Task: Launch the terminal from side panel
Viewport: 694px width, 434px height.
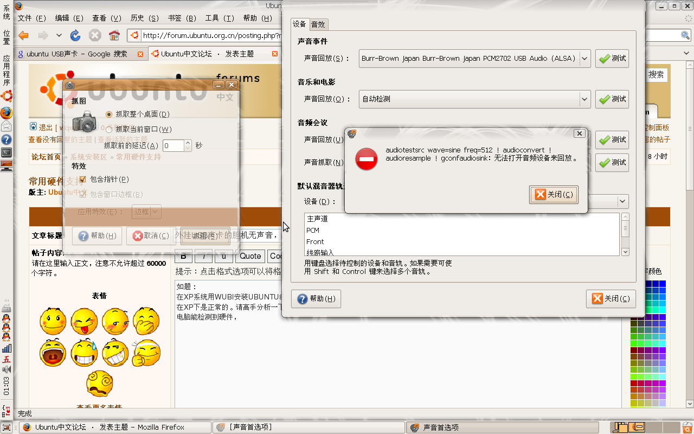Action: tap(7, 152)
